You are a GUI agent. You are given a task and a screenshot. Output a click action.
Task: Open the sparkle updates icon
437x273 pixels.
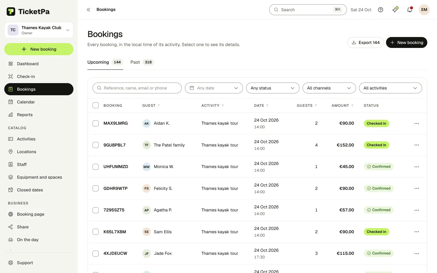[395, 10]
